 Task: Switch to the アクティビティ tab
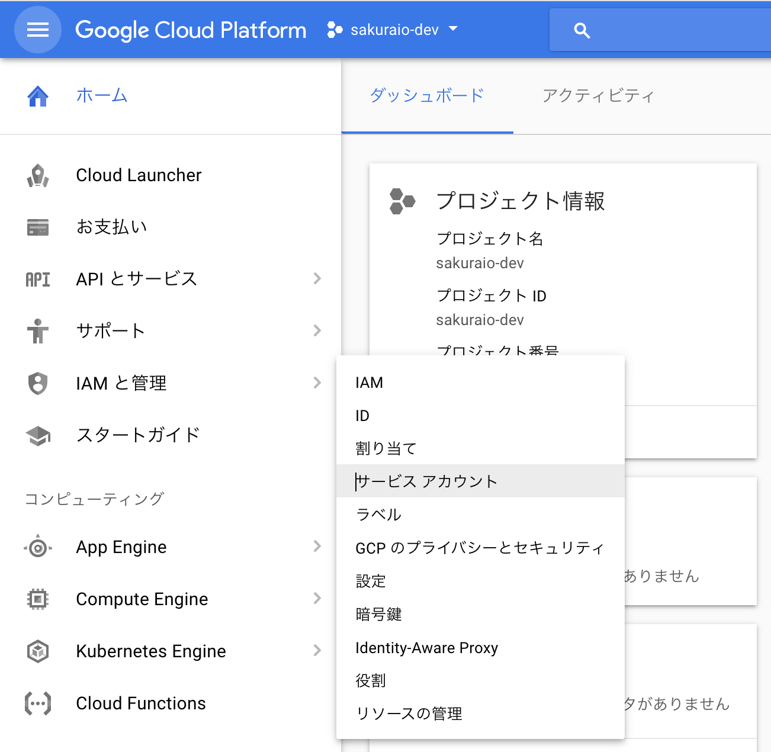pyautogui.click(x=598, y=96)
